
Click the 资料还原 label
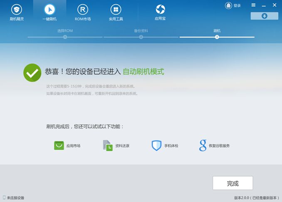(x=122, y=146)
